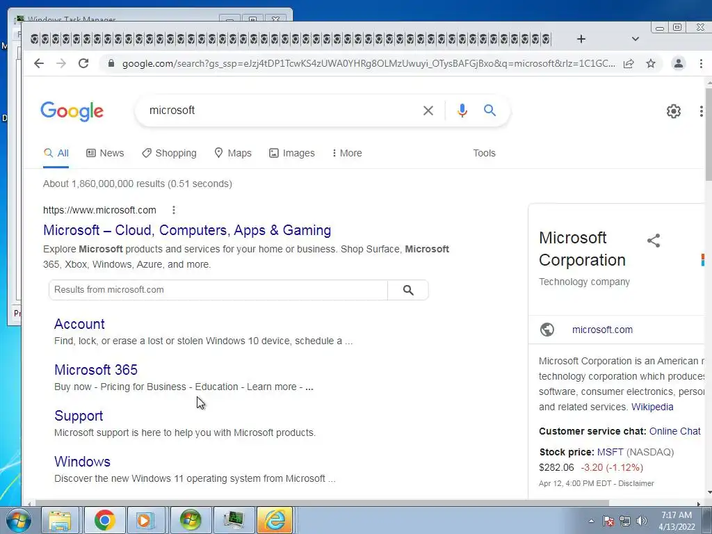
Task: Open the Microsoft 365 sitelink
Action: pos(96,370)
